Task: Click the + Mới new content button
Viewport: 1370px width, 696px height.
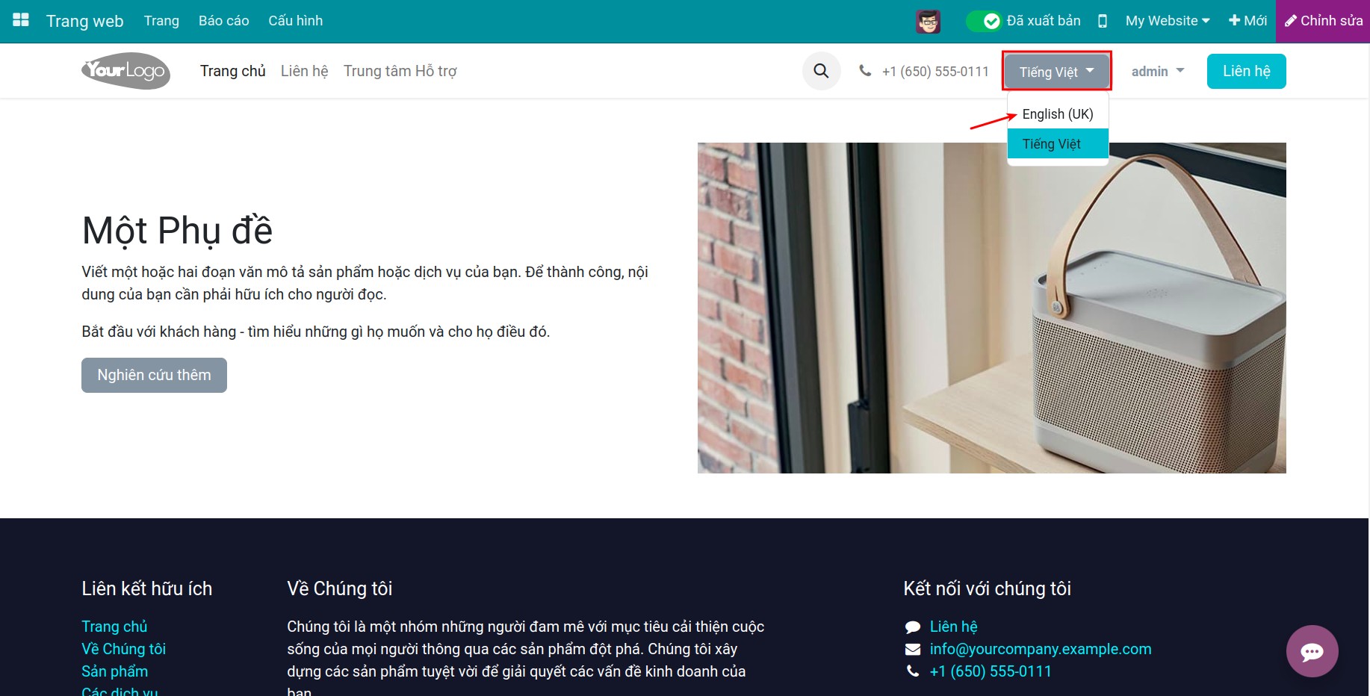Action: pos(1247,21)
